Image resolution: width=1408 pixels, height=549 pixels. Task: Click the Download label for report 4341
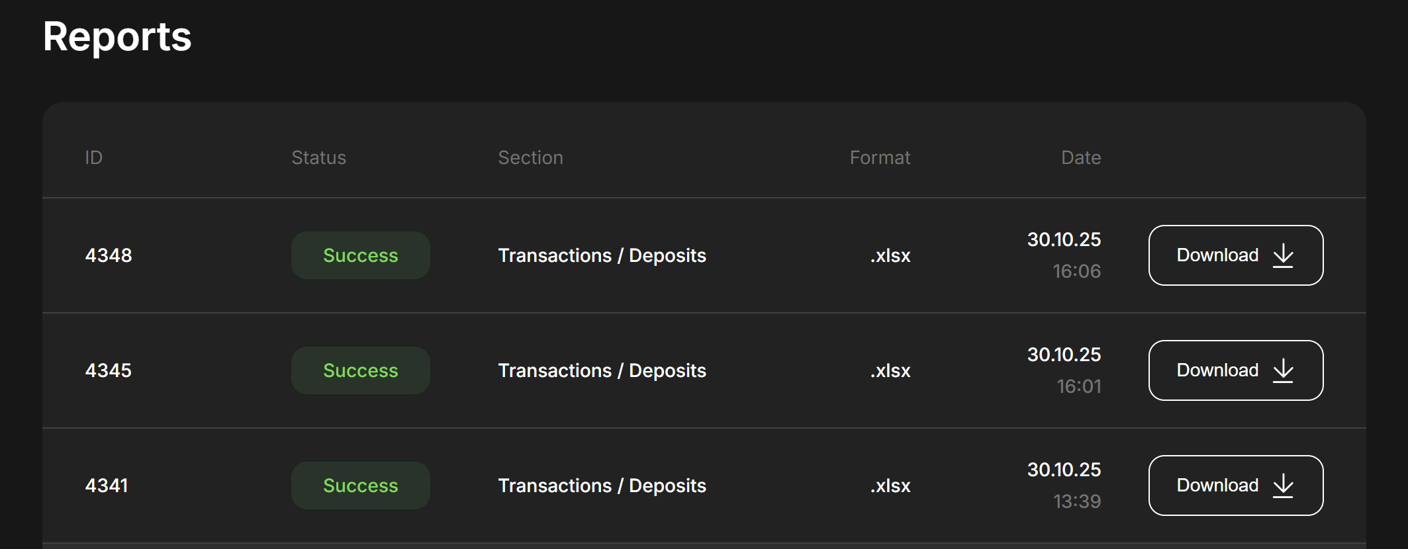pos(1217,486)
